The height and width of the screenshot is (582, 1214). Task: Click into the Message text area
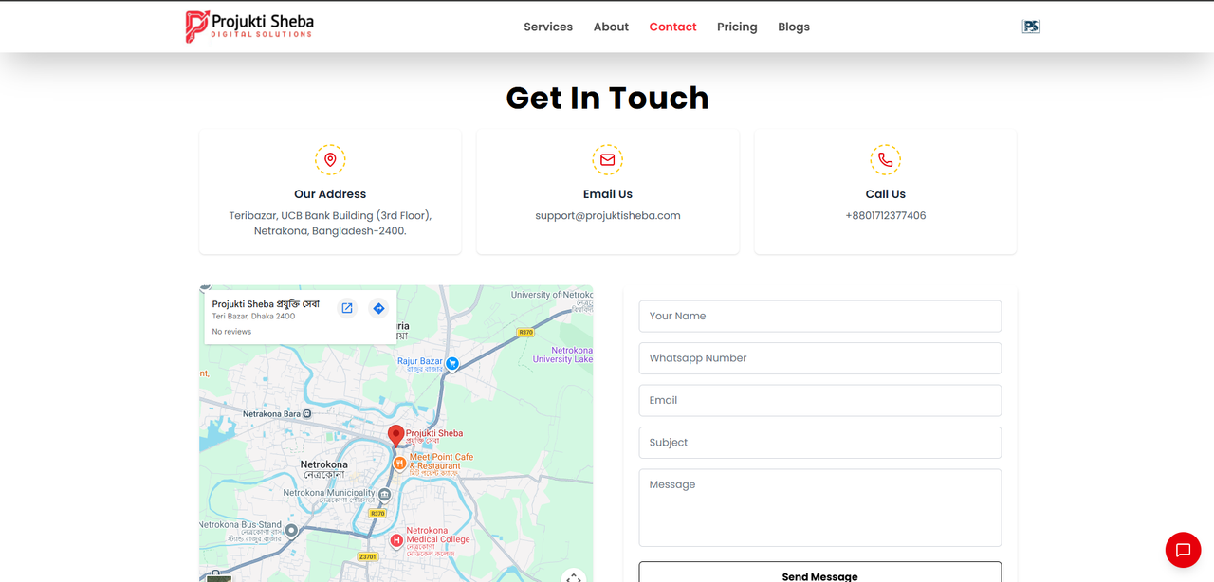[819, 508]
